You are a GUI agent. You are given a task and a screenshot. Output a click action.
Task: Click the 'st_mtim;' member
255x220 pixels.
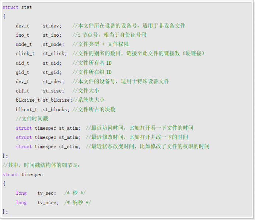[x=70, y=137]
